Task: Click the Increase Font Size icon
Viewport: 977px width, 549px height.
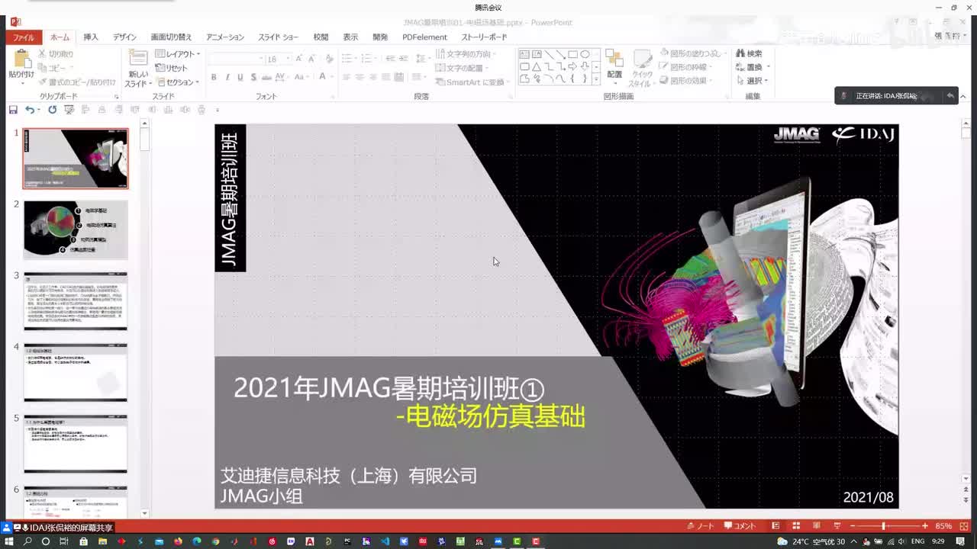Action: [299, 58]
